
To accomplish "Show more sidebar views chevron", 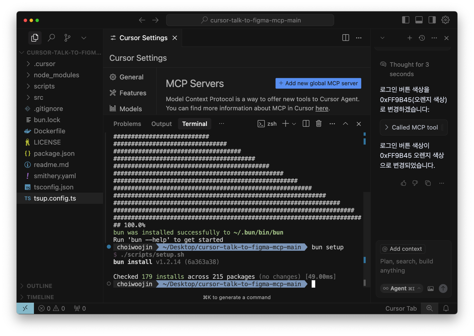I will pos(84,38).
